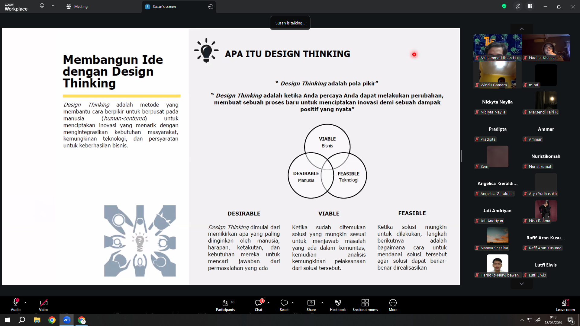
Task: Open Breakout rooms
Action: point(365,305)
